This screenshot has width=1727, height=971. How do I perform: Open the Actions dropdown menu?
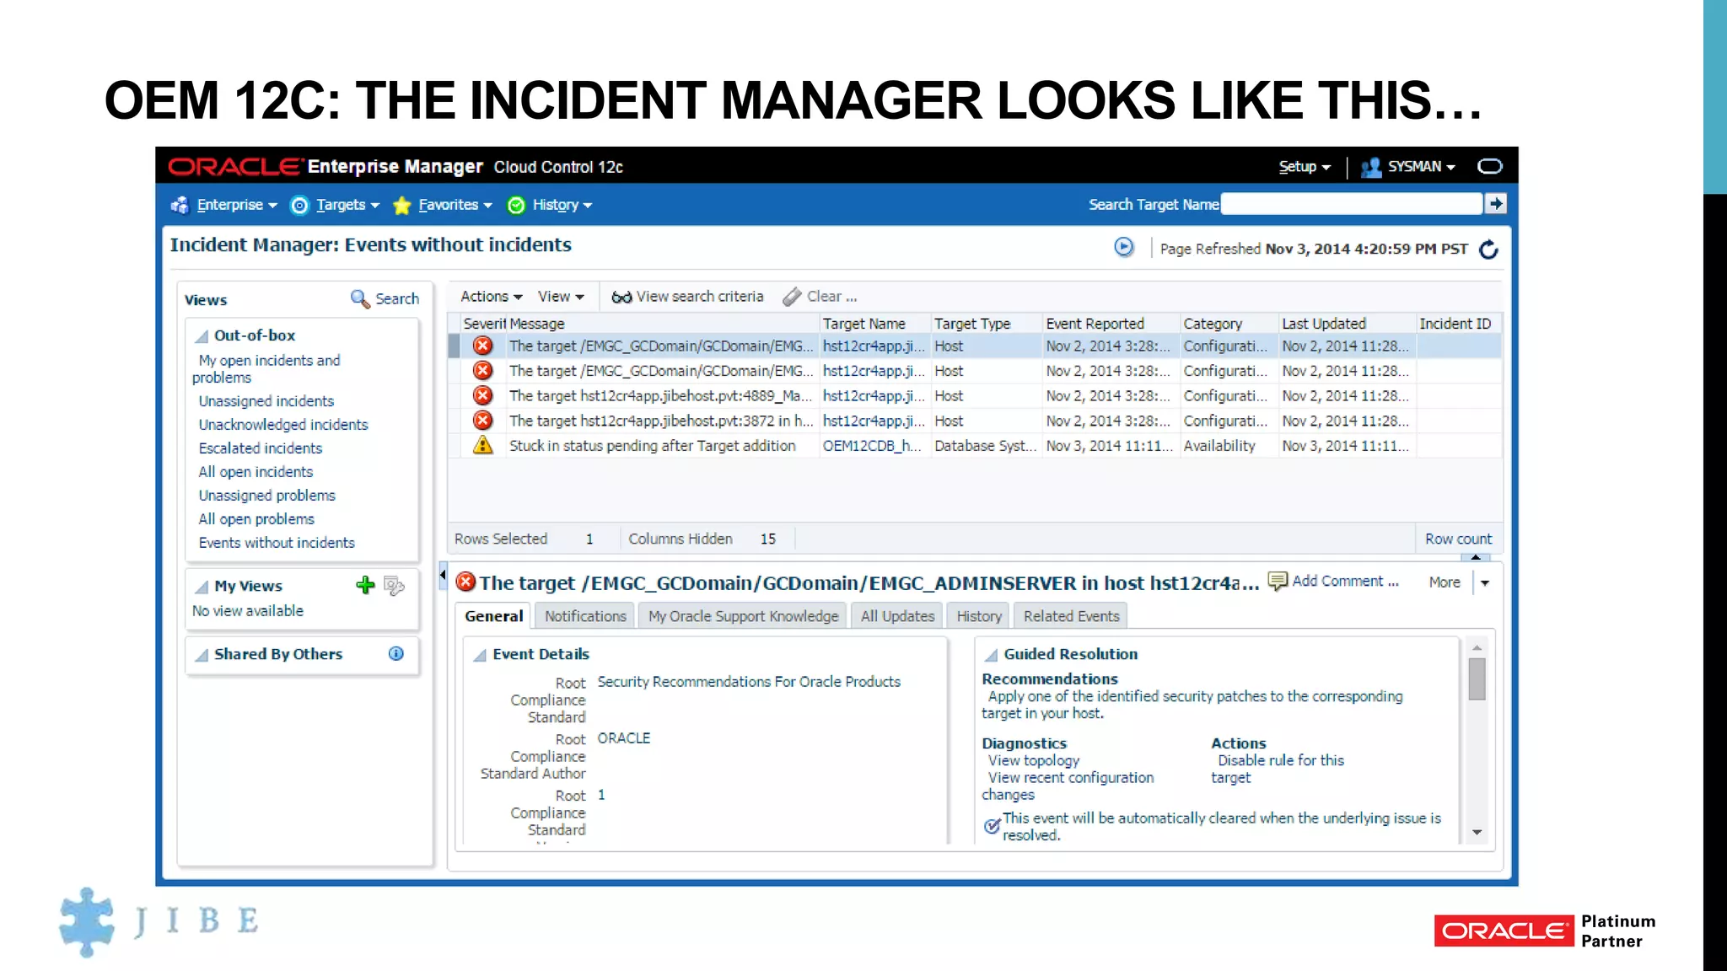tap(491, 297)
